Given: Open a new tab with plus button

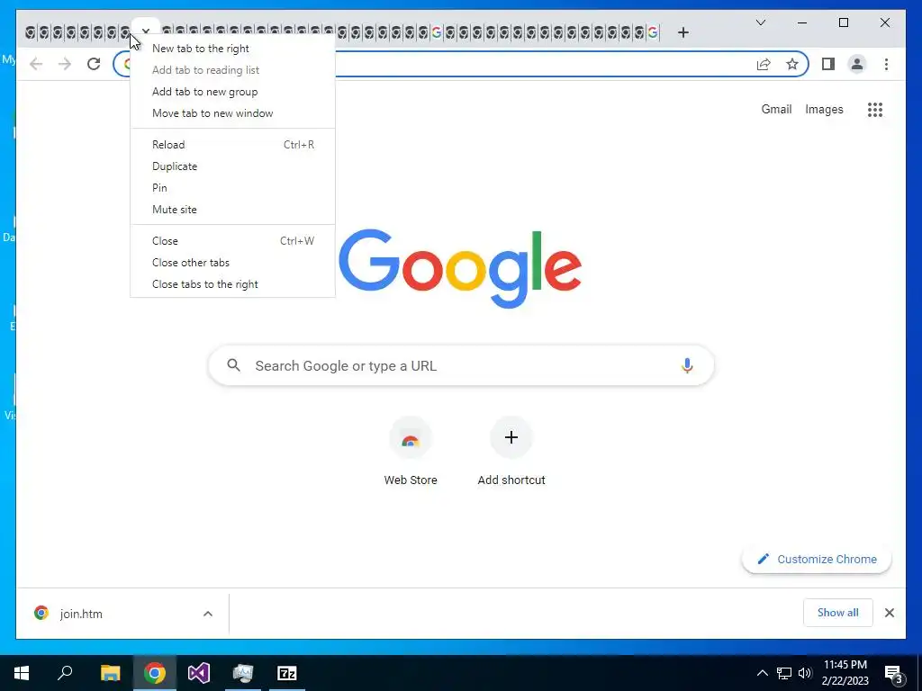Looking at the screenshot, I should (682, 32).
